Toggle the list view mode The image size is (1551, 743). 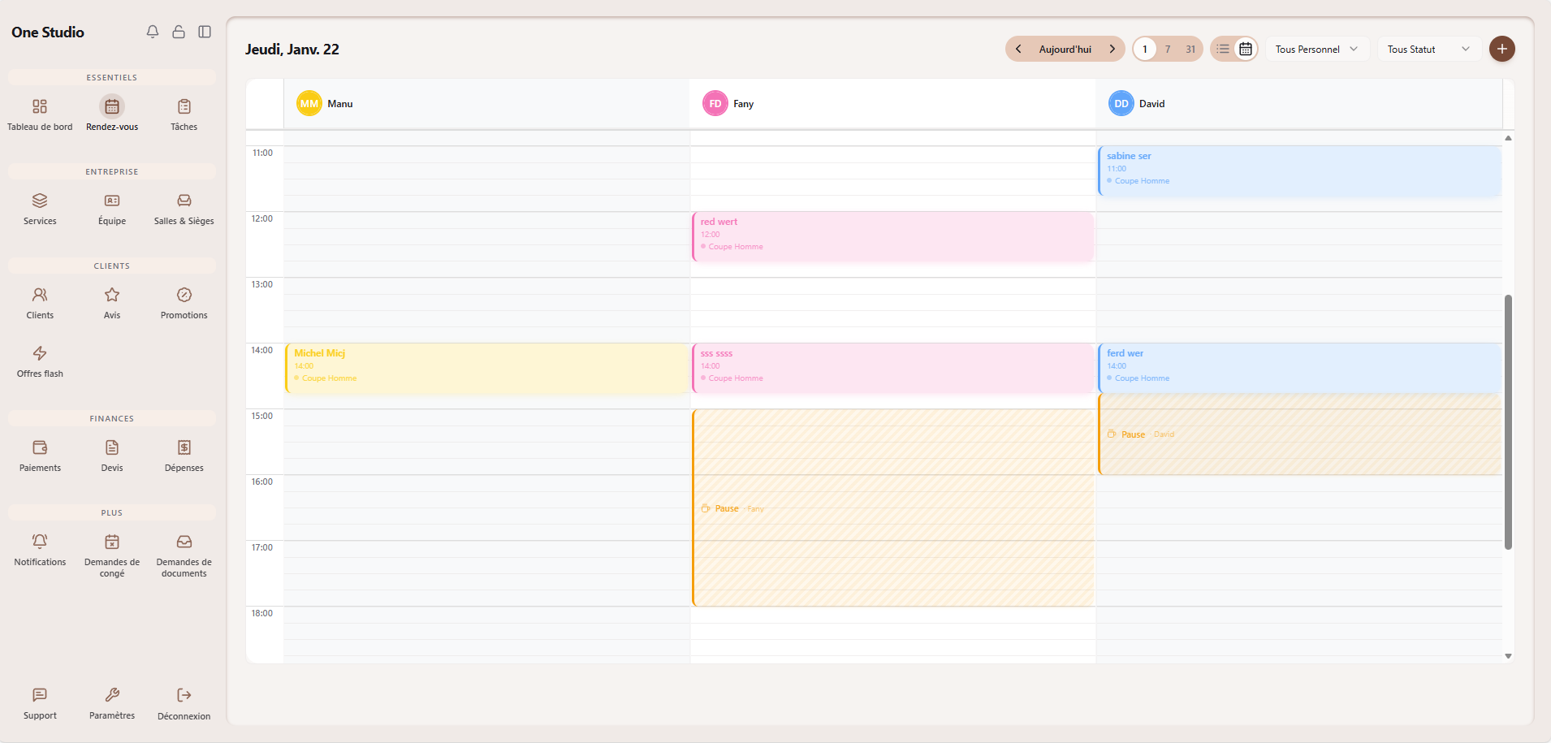(x=1225, y=49)
